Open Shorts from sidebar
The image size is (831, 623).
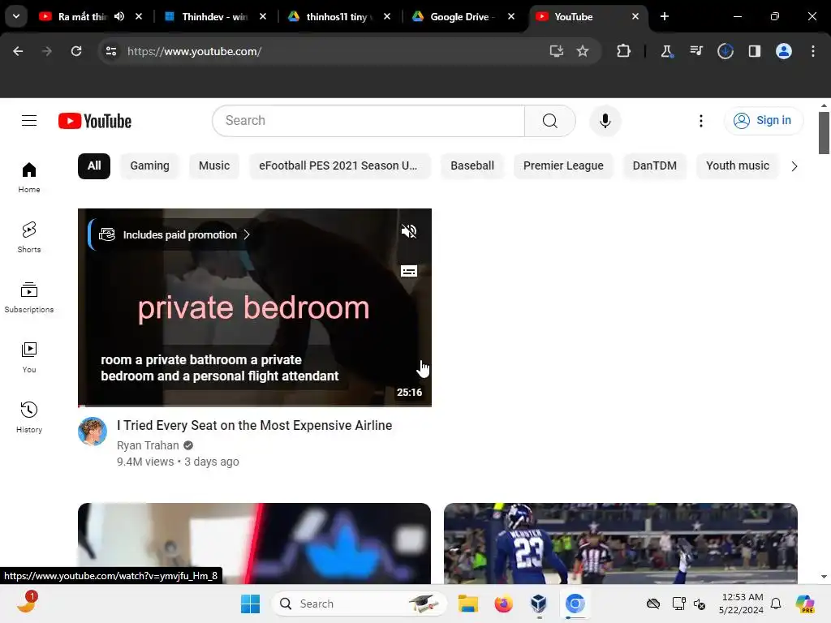coord(29,238)
